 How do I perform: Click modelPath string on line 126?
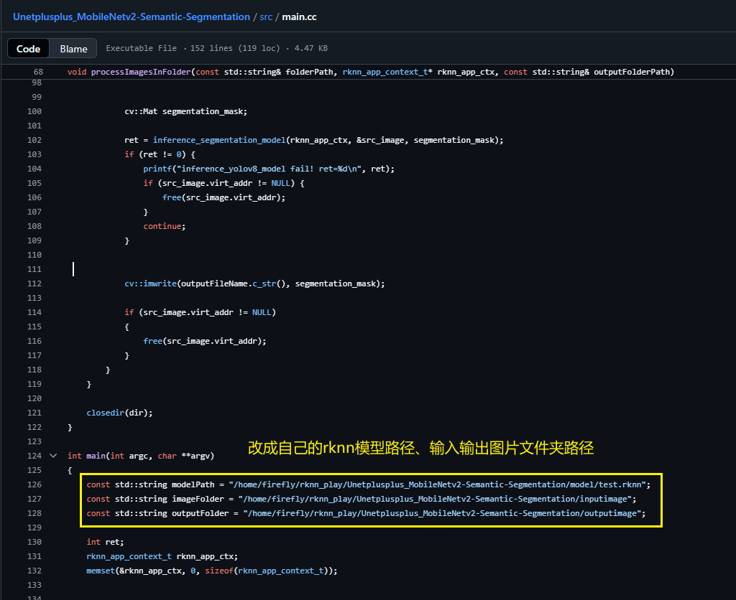click(x=438, y=484)
